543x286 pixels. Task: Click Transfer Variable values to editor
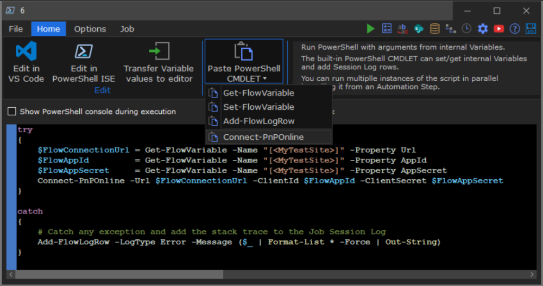(x=158, y=62)
